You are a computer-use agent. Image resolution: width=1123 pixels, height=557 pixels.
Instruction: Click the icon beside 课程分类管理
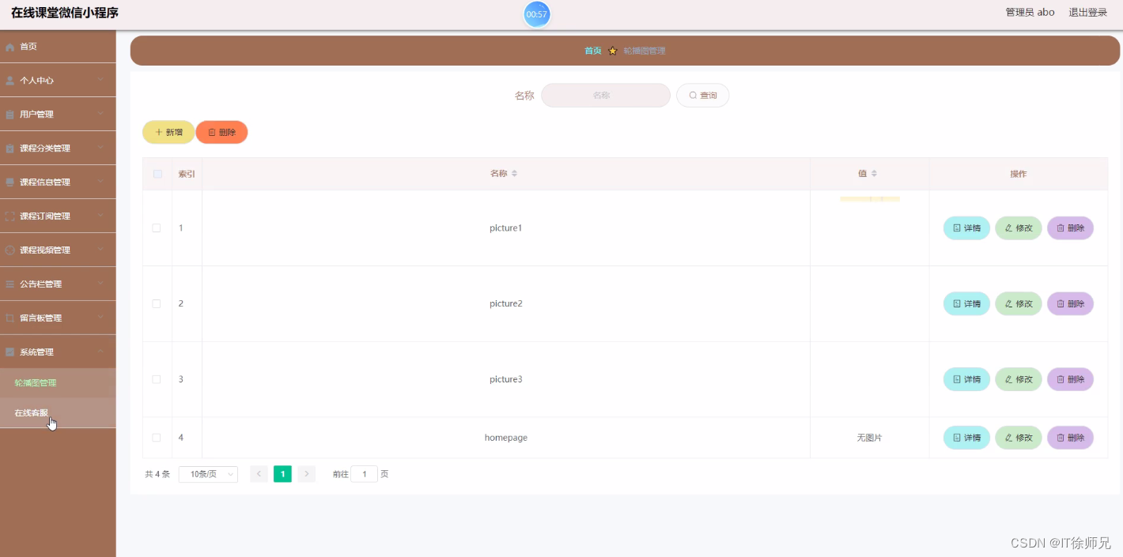[x=10, y=149]
